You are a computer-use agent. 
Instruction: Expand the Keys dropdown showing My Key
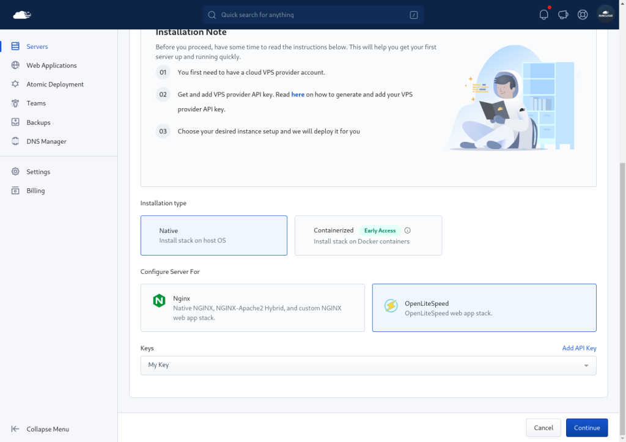coord(368,366)
